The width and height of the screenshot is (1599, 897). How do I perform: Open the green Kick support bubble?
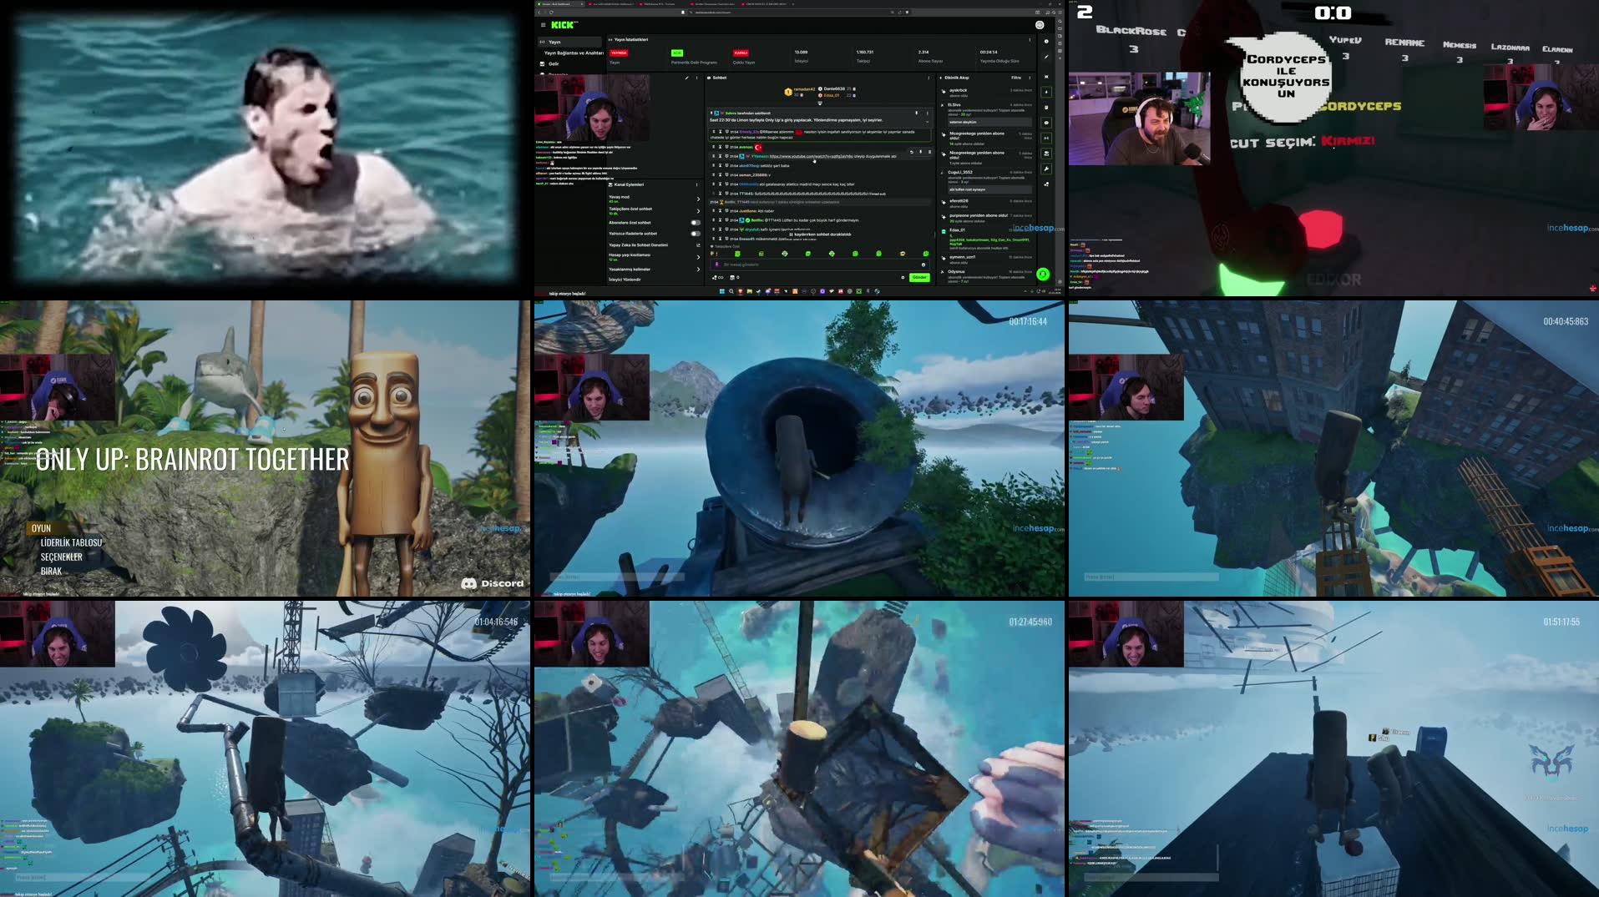pos(1043,274)
